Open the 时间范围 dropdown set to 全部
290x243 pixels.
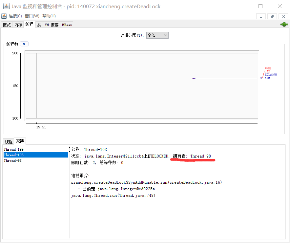click(157, 35)
